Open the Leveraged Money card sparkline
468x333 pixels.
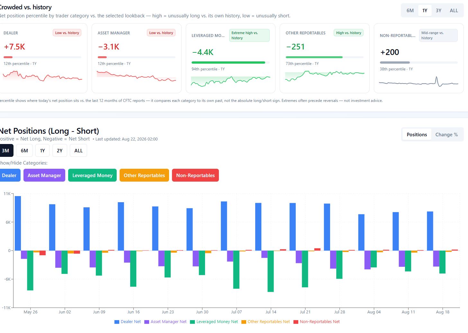tap(230, 81)
